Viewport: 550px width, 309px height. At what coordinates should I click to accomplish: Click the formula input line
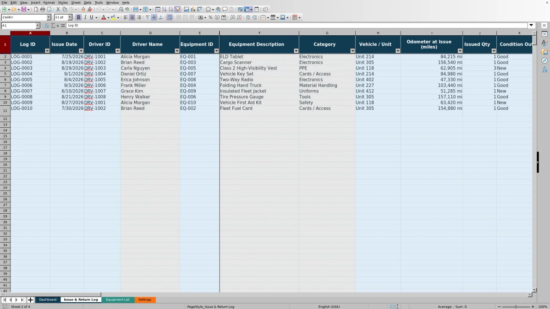pyautogui.click(x=297, y=26)
